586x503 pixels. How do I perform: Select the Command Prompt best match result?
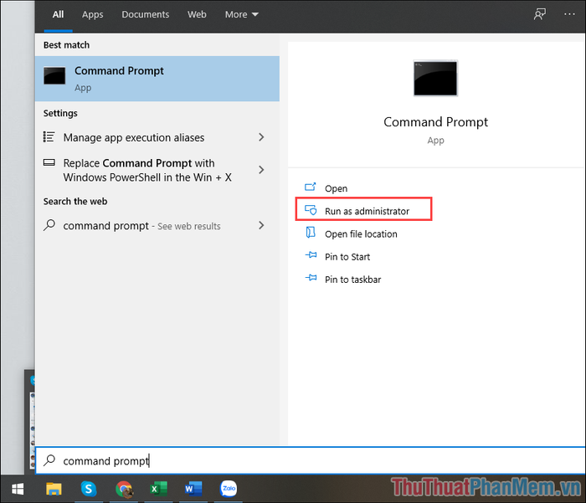pyautogui.click(x=157, y=79)
